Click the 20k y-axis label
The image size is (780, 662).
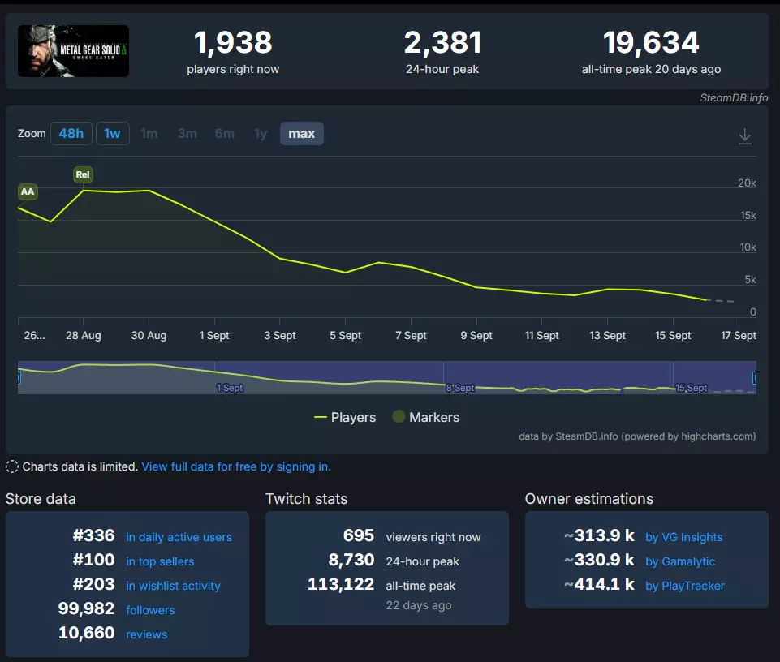pos(747,183)
